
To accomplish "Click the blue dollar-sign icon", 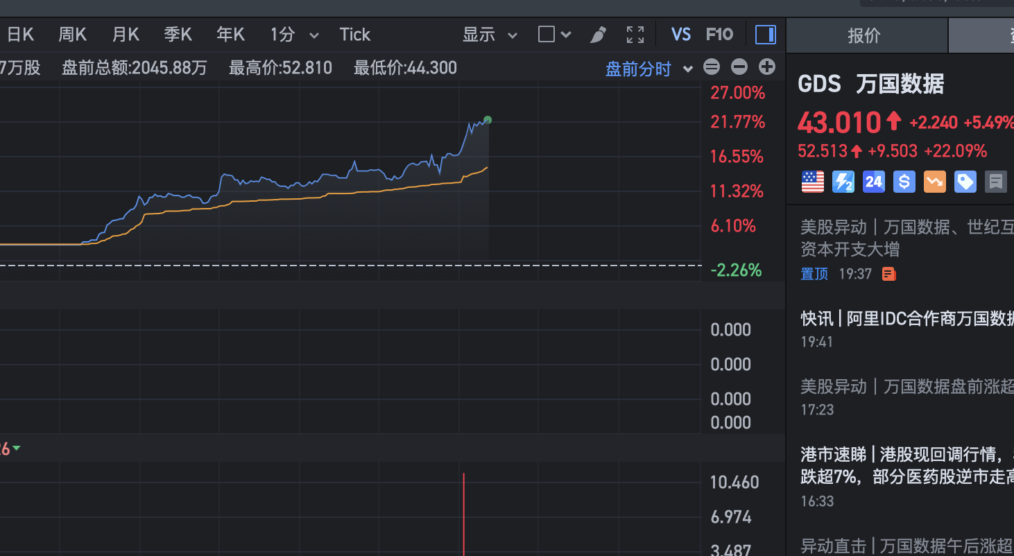I will (904, 182).
